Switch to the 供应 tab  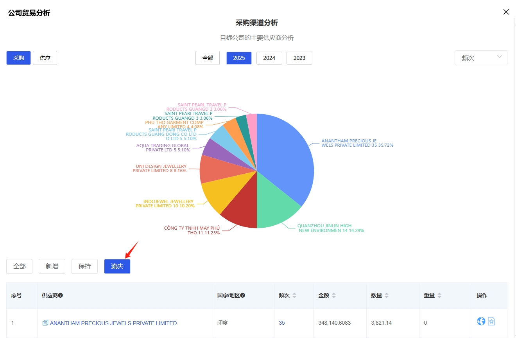point(45,58)
